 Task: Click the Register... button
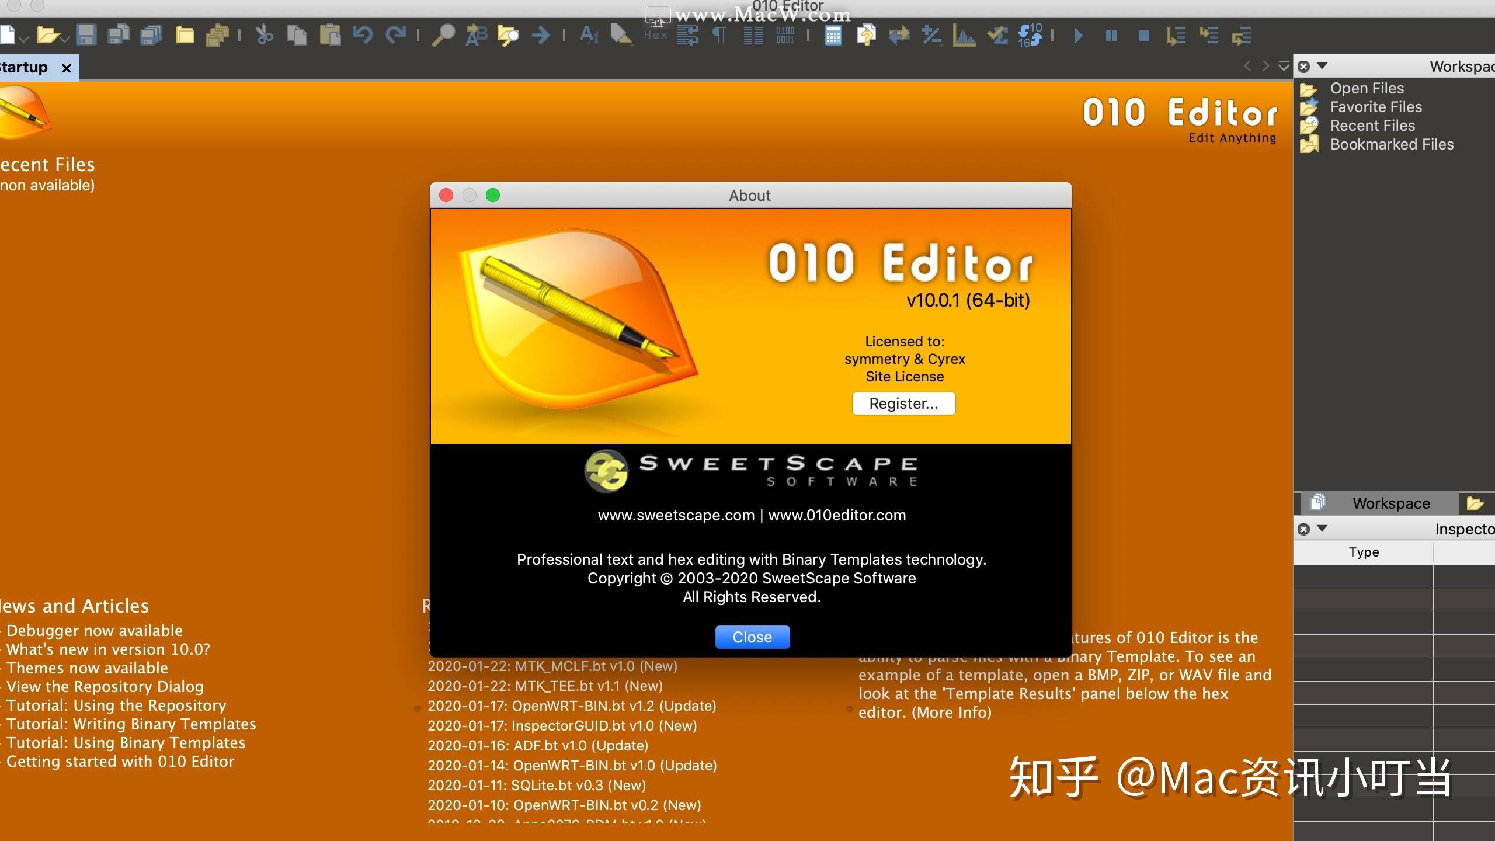(903, 404)
